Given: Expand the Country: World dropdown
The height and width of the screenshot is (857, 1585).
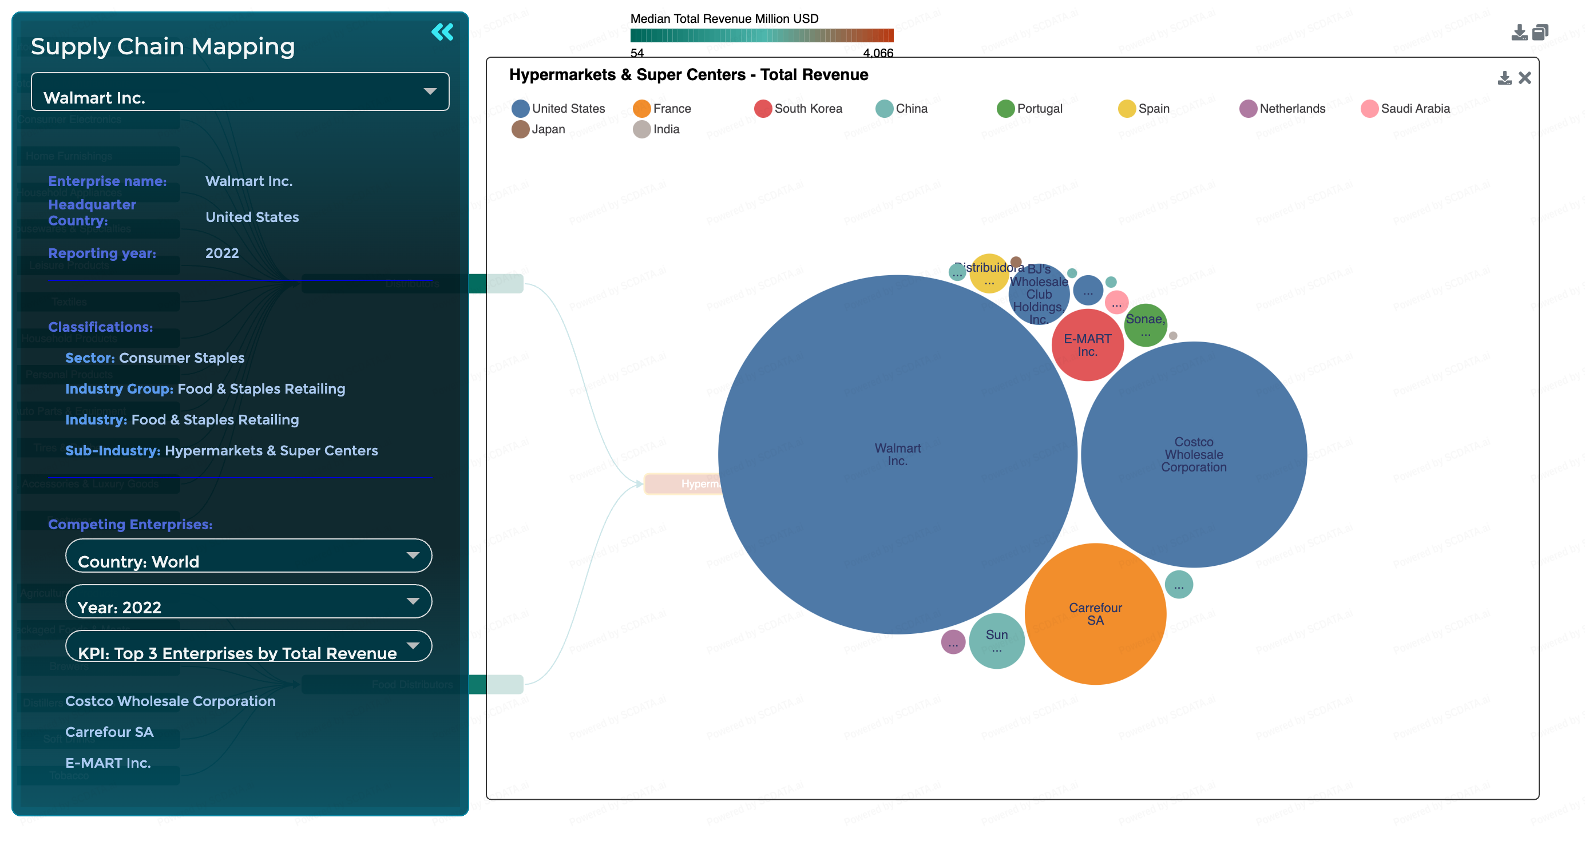Looking at the screenshot, I should coord(248,556).
